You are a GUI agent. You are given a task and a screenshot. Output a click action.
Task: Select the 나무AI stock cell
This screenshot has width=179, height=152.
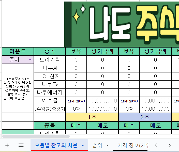coord(50,68)
